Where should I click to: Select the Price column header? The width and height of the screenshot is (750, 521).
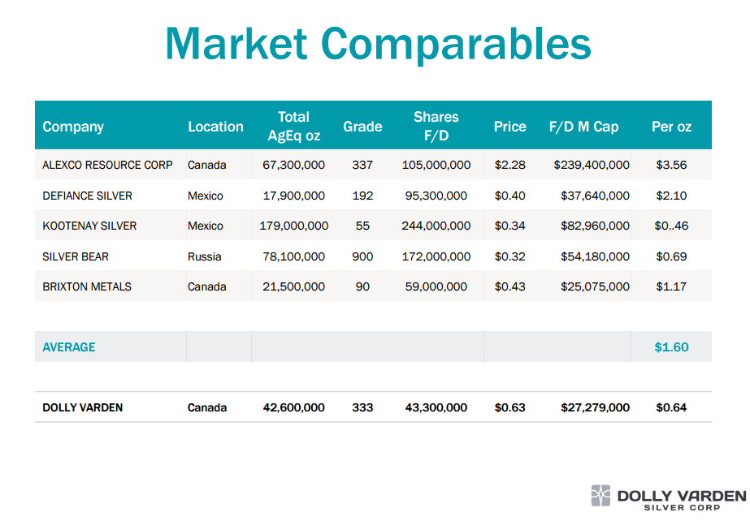[509, 127]
